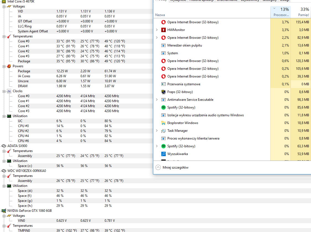This screenshot has width=311, height=232.
Task: Open the Historia aplikacji tab
Action: [x=201, y=1]
